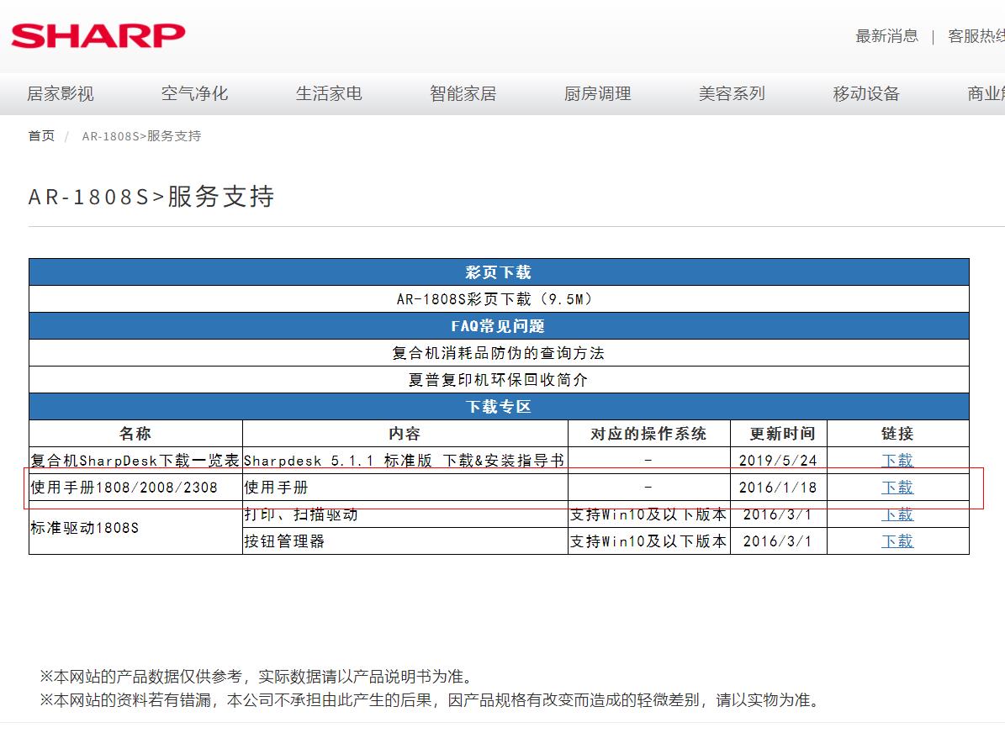
Task: Open the 居家影视 navigation menu
Action: [x=61, y=94]
